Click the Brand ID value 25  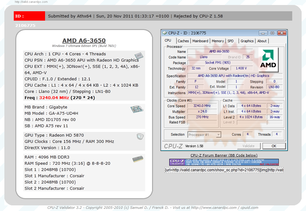[248, 57]
